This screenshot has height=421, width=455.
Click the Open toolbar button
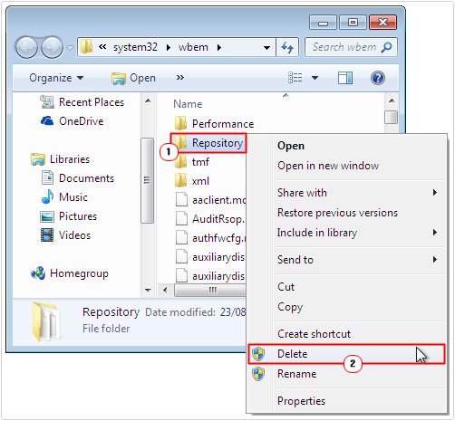point(133,78)
